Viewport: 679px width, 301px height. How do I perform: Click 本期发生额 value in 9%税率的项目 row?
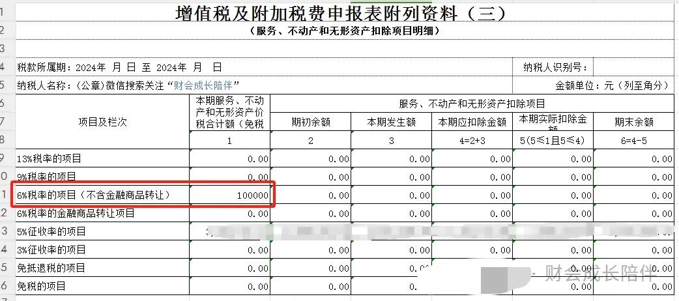coord(391,177)
